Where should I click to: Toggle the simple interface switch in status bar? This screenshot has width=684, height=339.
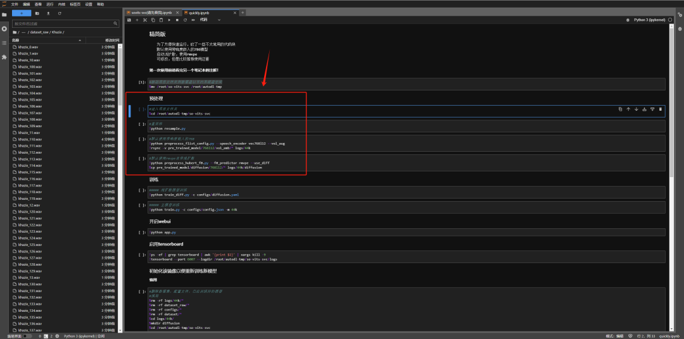[x=27, y=336]
